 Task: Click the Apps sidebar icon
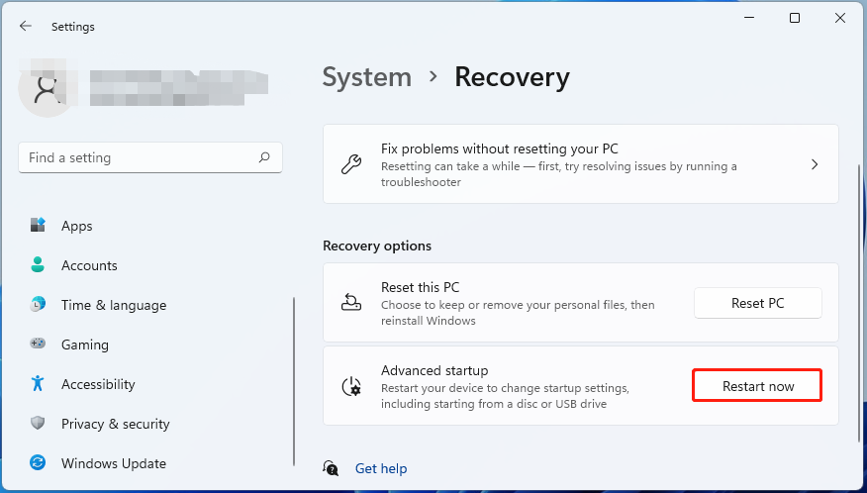[38, 226]
